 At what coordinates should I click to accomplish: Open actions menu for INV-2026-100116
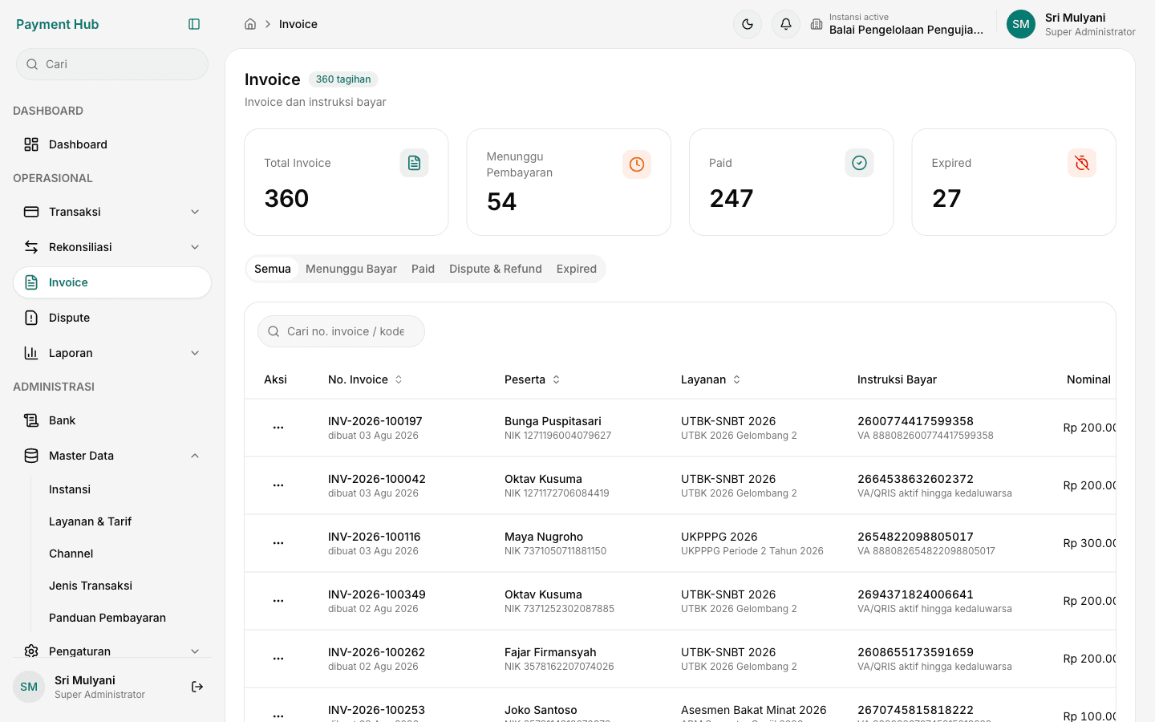[x=278, y=543]
